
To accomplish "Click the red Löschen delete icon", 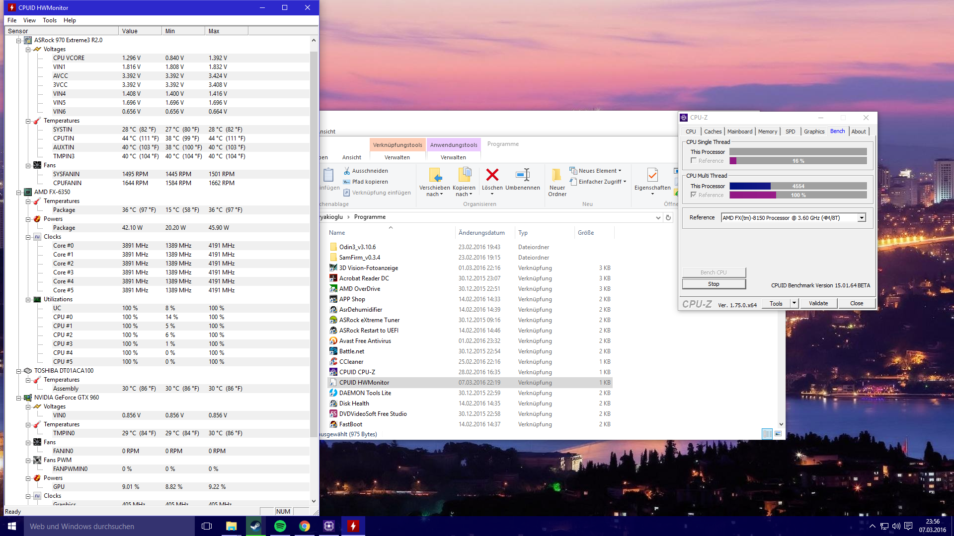I will (x=492, y=175).
